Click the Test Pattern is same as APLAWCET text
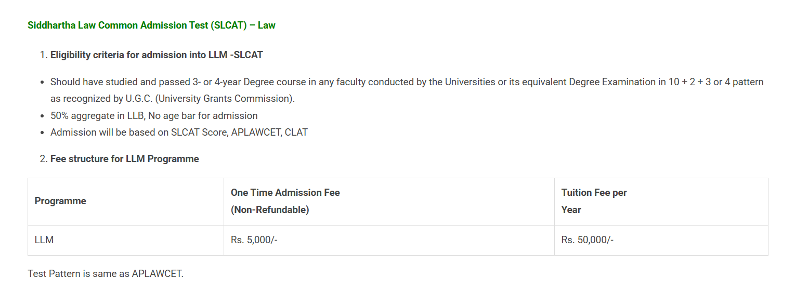 point(106,273)
